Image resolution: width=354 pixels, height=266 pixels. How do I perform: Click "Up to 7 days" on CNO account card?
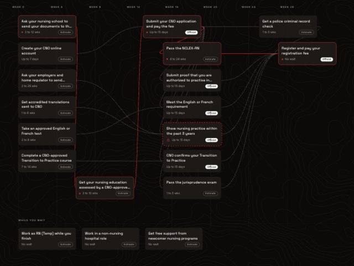pos(30,59)
